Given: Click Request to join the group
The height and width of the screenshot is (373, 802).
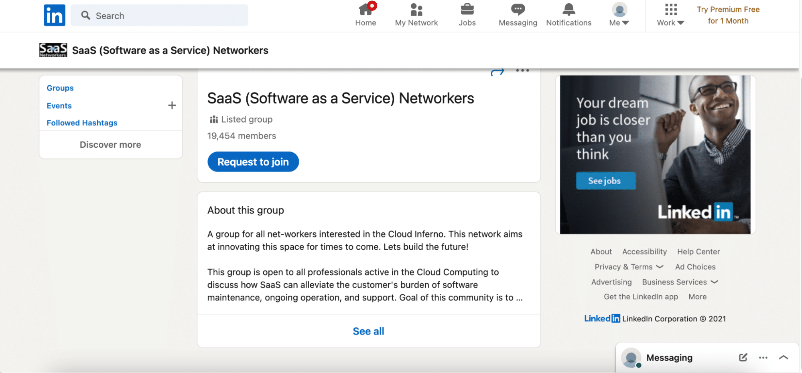Looking at the screenshot, I should [253, 162].
